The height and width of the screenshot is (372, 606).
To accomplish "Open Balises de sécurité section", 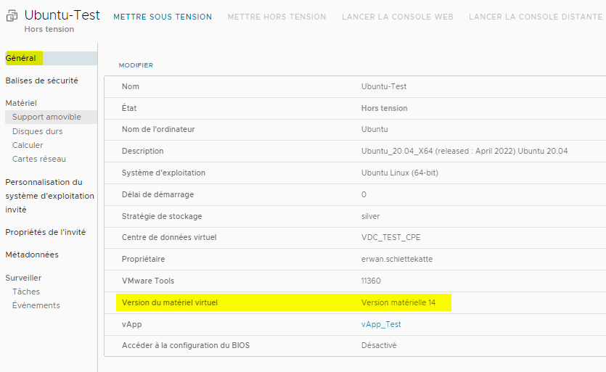I will pos(42,80).
